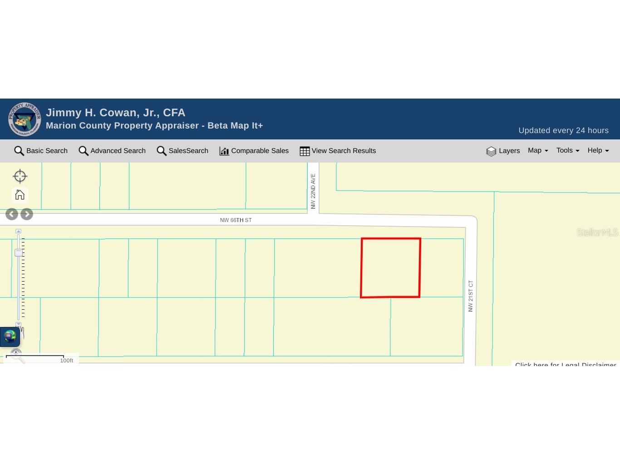The image size is (620, 465).
Task: Click the locate crosshair icon on map
Action: pos(20,176)
